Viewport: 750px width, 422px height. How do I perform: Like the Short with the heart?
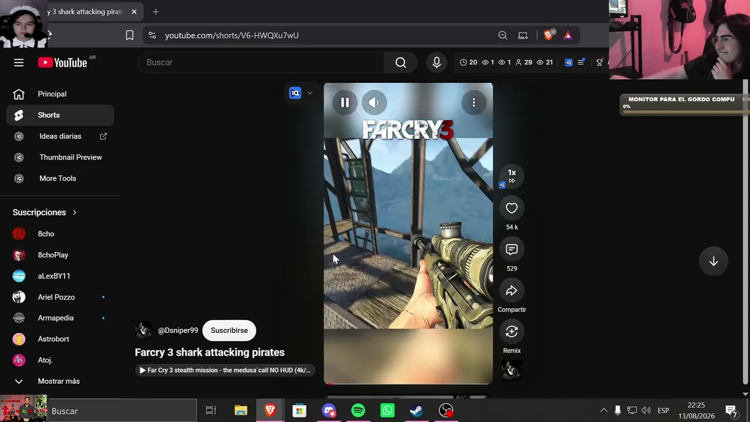[x=512, y=208]
